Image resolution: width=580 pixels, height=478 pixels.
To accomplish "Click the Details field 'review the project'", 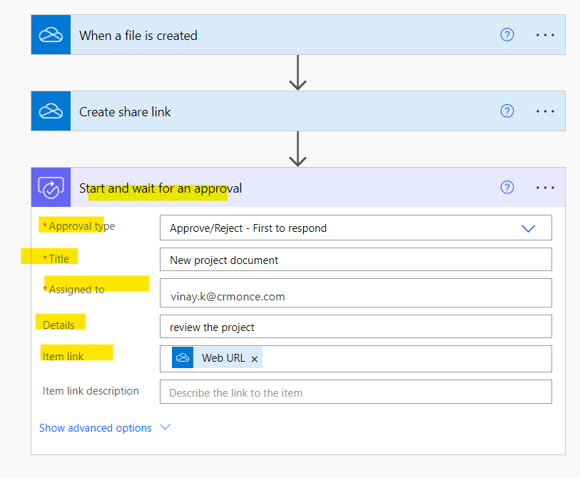I will point(356,327).
